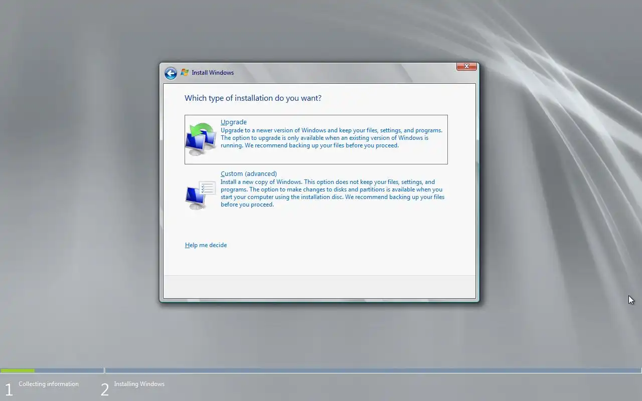642x401 pixels.
Task: Click the Installing Windows step label
Action: pyautogui.click(x=139, y=384)
